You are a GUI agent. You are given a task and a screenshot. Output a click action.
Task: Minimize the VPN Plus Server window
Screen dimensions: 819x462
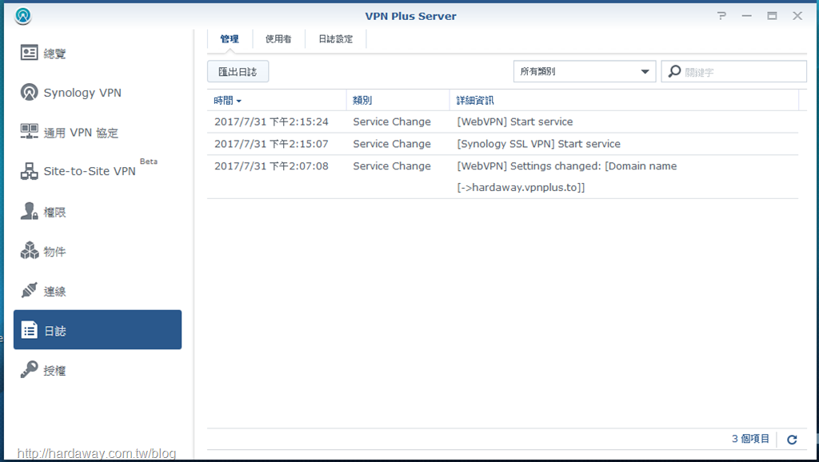tap(747, 16)
